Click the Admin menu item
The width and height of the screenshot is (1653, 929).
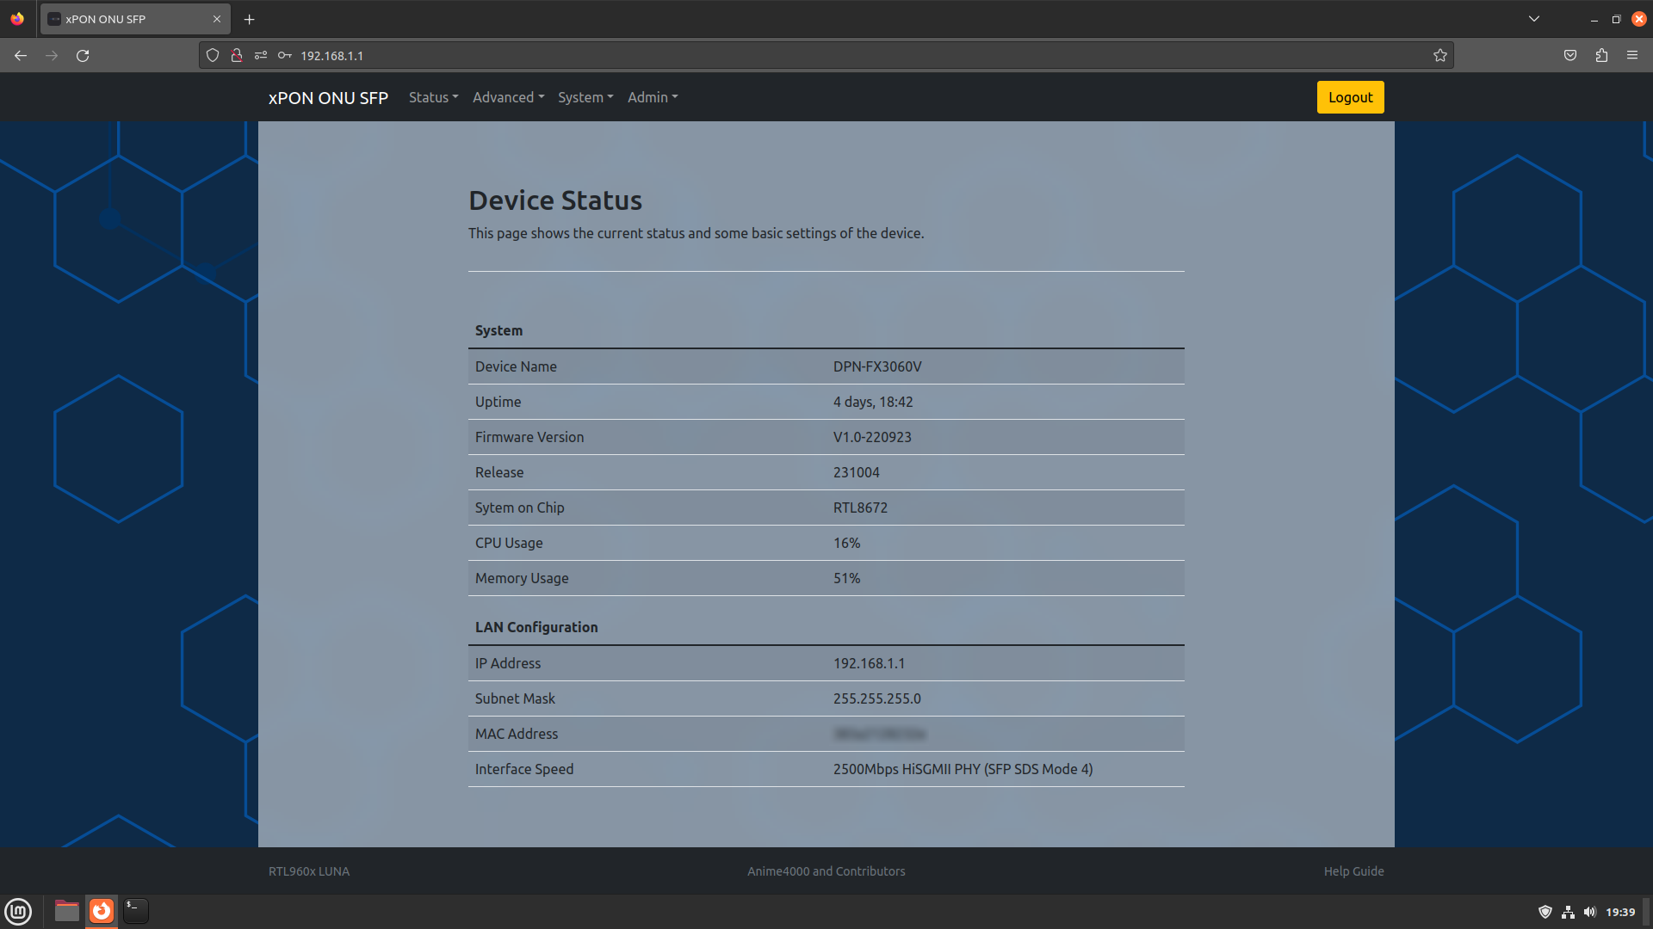tap(653, 96)
